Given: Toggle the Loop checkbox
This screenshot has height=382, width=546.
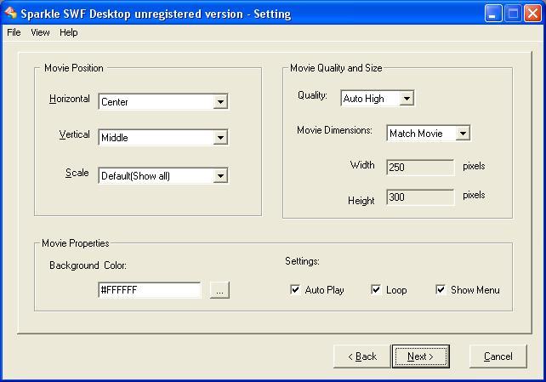Looking at the screenshot, I should coord(376,289).
